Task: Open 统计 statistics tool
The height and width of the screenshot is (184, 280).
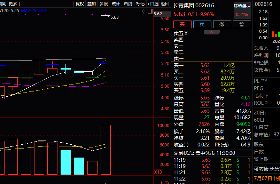Action: pyautogui.click(x=116, y=3)
